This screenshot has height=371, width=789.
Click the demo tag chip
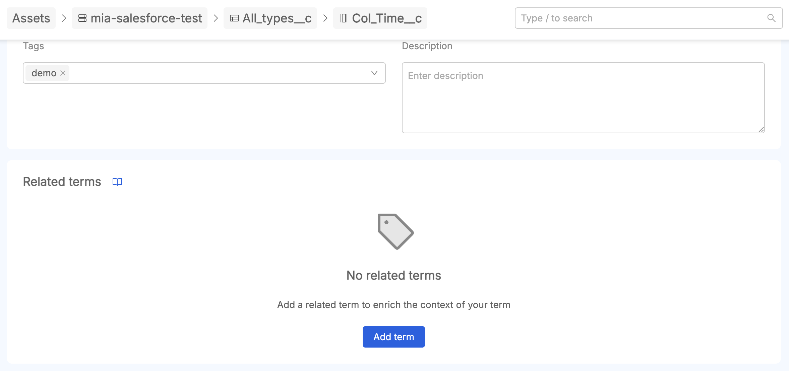tap(48, 73)
